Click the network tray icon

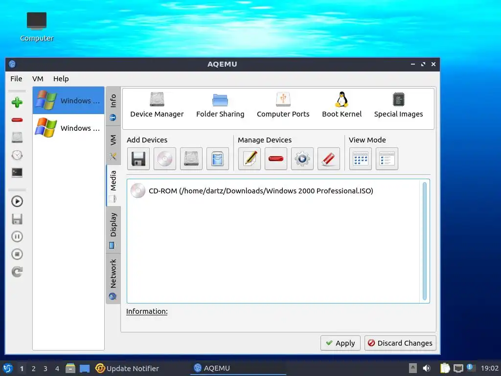click(x=458, y=368)
